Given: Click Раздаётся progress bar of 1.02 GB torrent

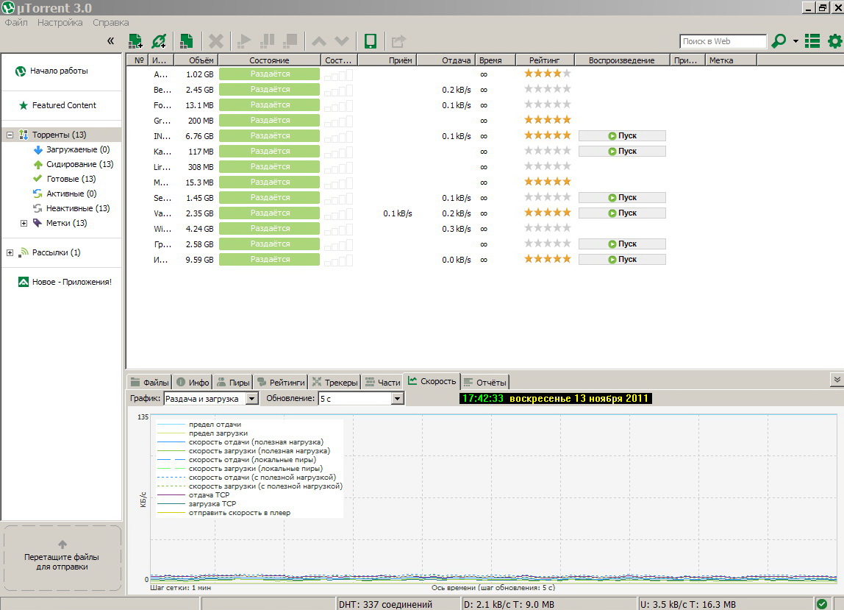Looking at the screenshot, I should tap(270, 74).
